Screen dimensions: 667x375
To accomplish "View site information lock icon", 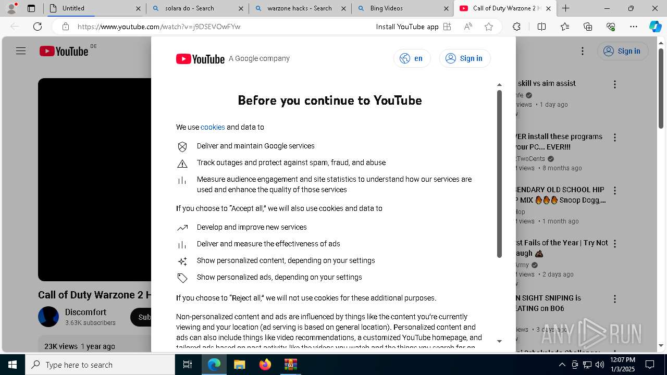I will point(65,27).
